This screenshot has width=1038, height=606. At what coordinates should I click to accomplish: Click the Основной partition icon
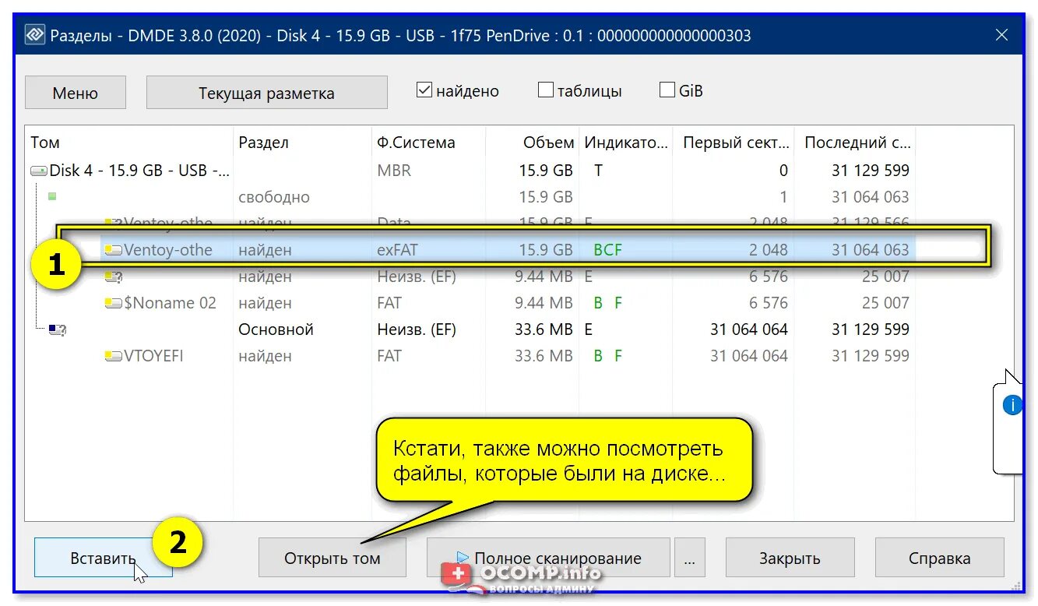point(58,329)
